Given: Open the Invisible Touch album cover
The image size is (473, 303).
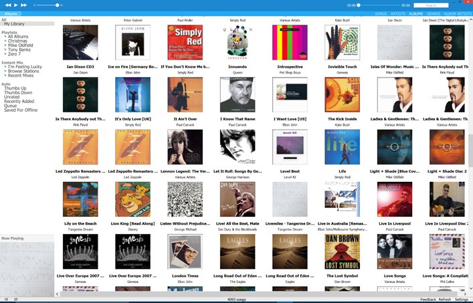Looking at the screenshot, I should point(343,43).
